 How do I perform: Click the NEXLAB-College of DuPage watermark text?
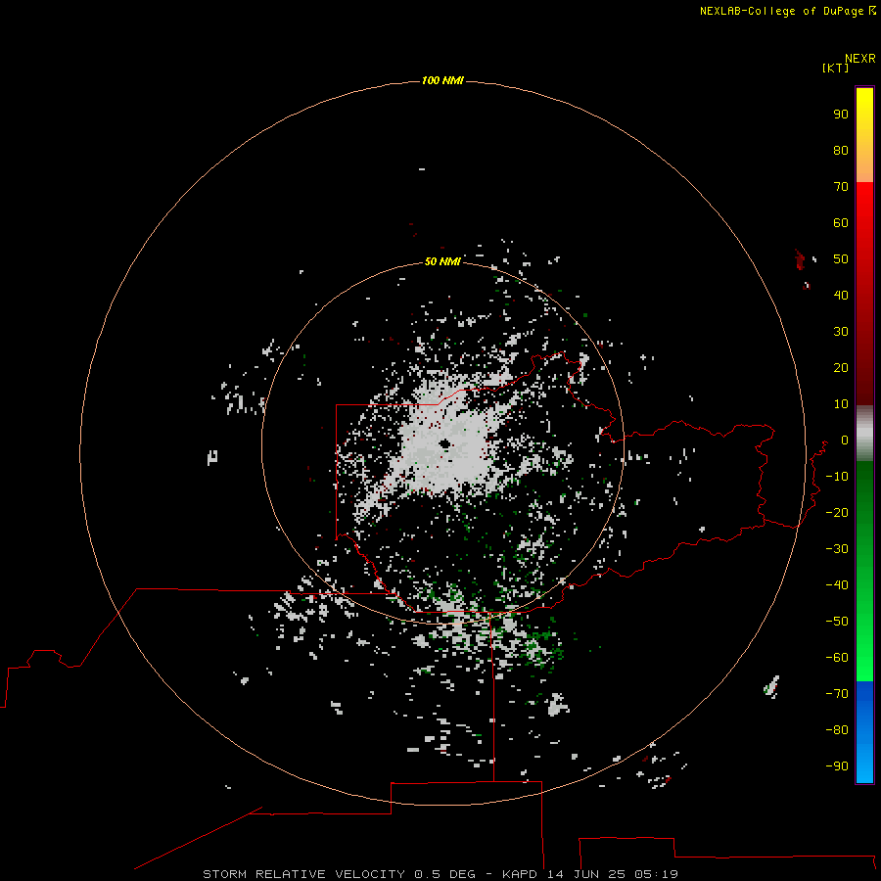(x=787, y=11)
